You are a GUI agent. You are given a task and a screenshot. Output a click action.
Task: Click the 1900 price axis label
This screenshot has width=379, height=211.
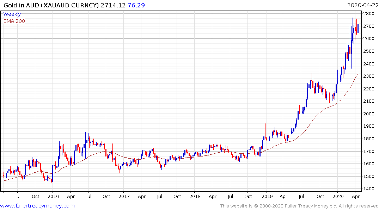[369, 126]
